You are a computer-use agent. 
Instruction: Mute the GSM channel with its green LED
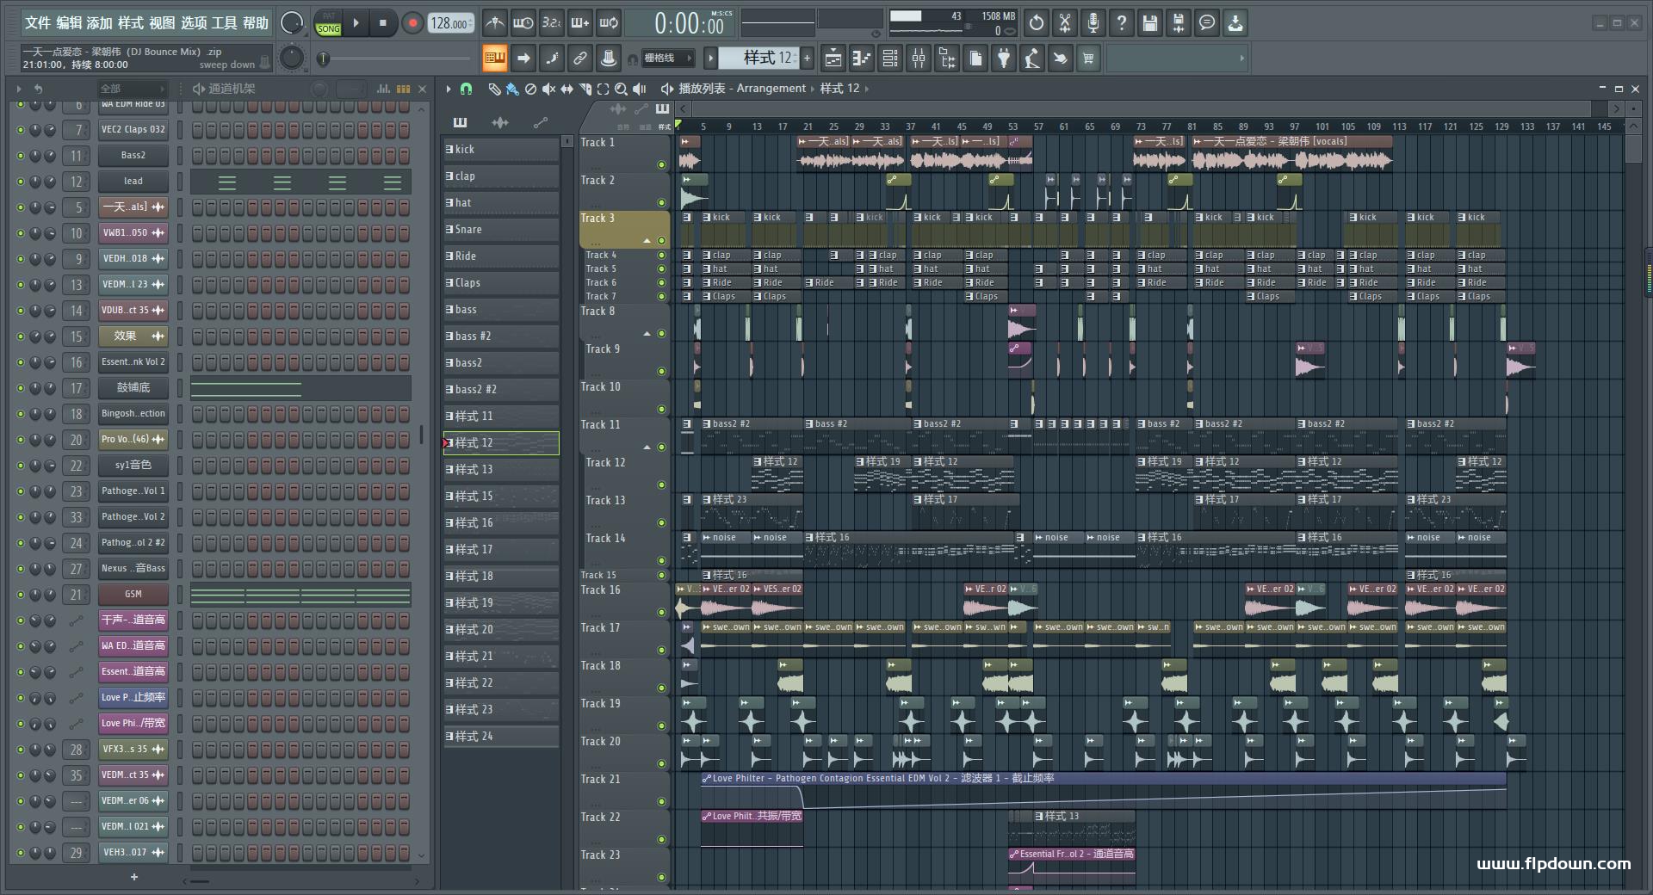pos(21,595)
